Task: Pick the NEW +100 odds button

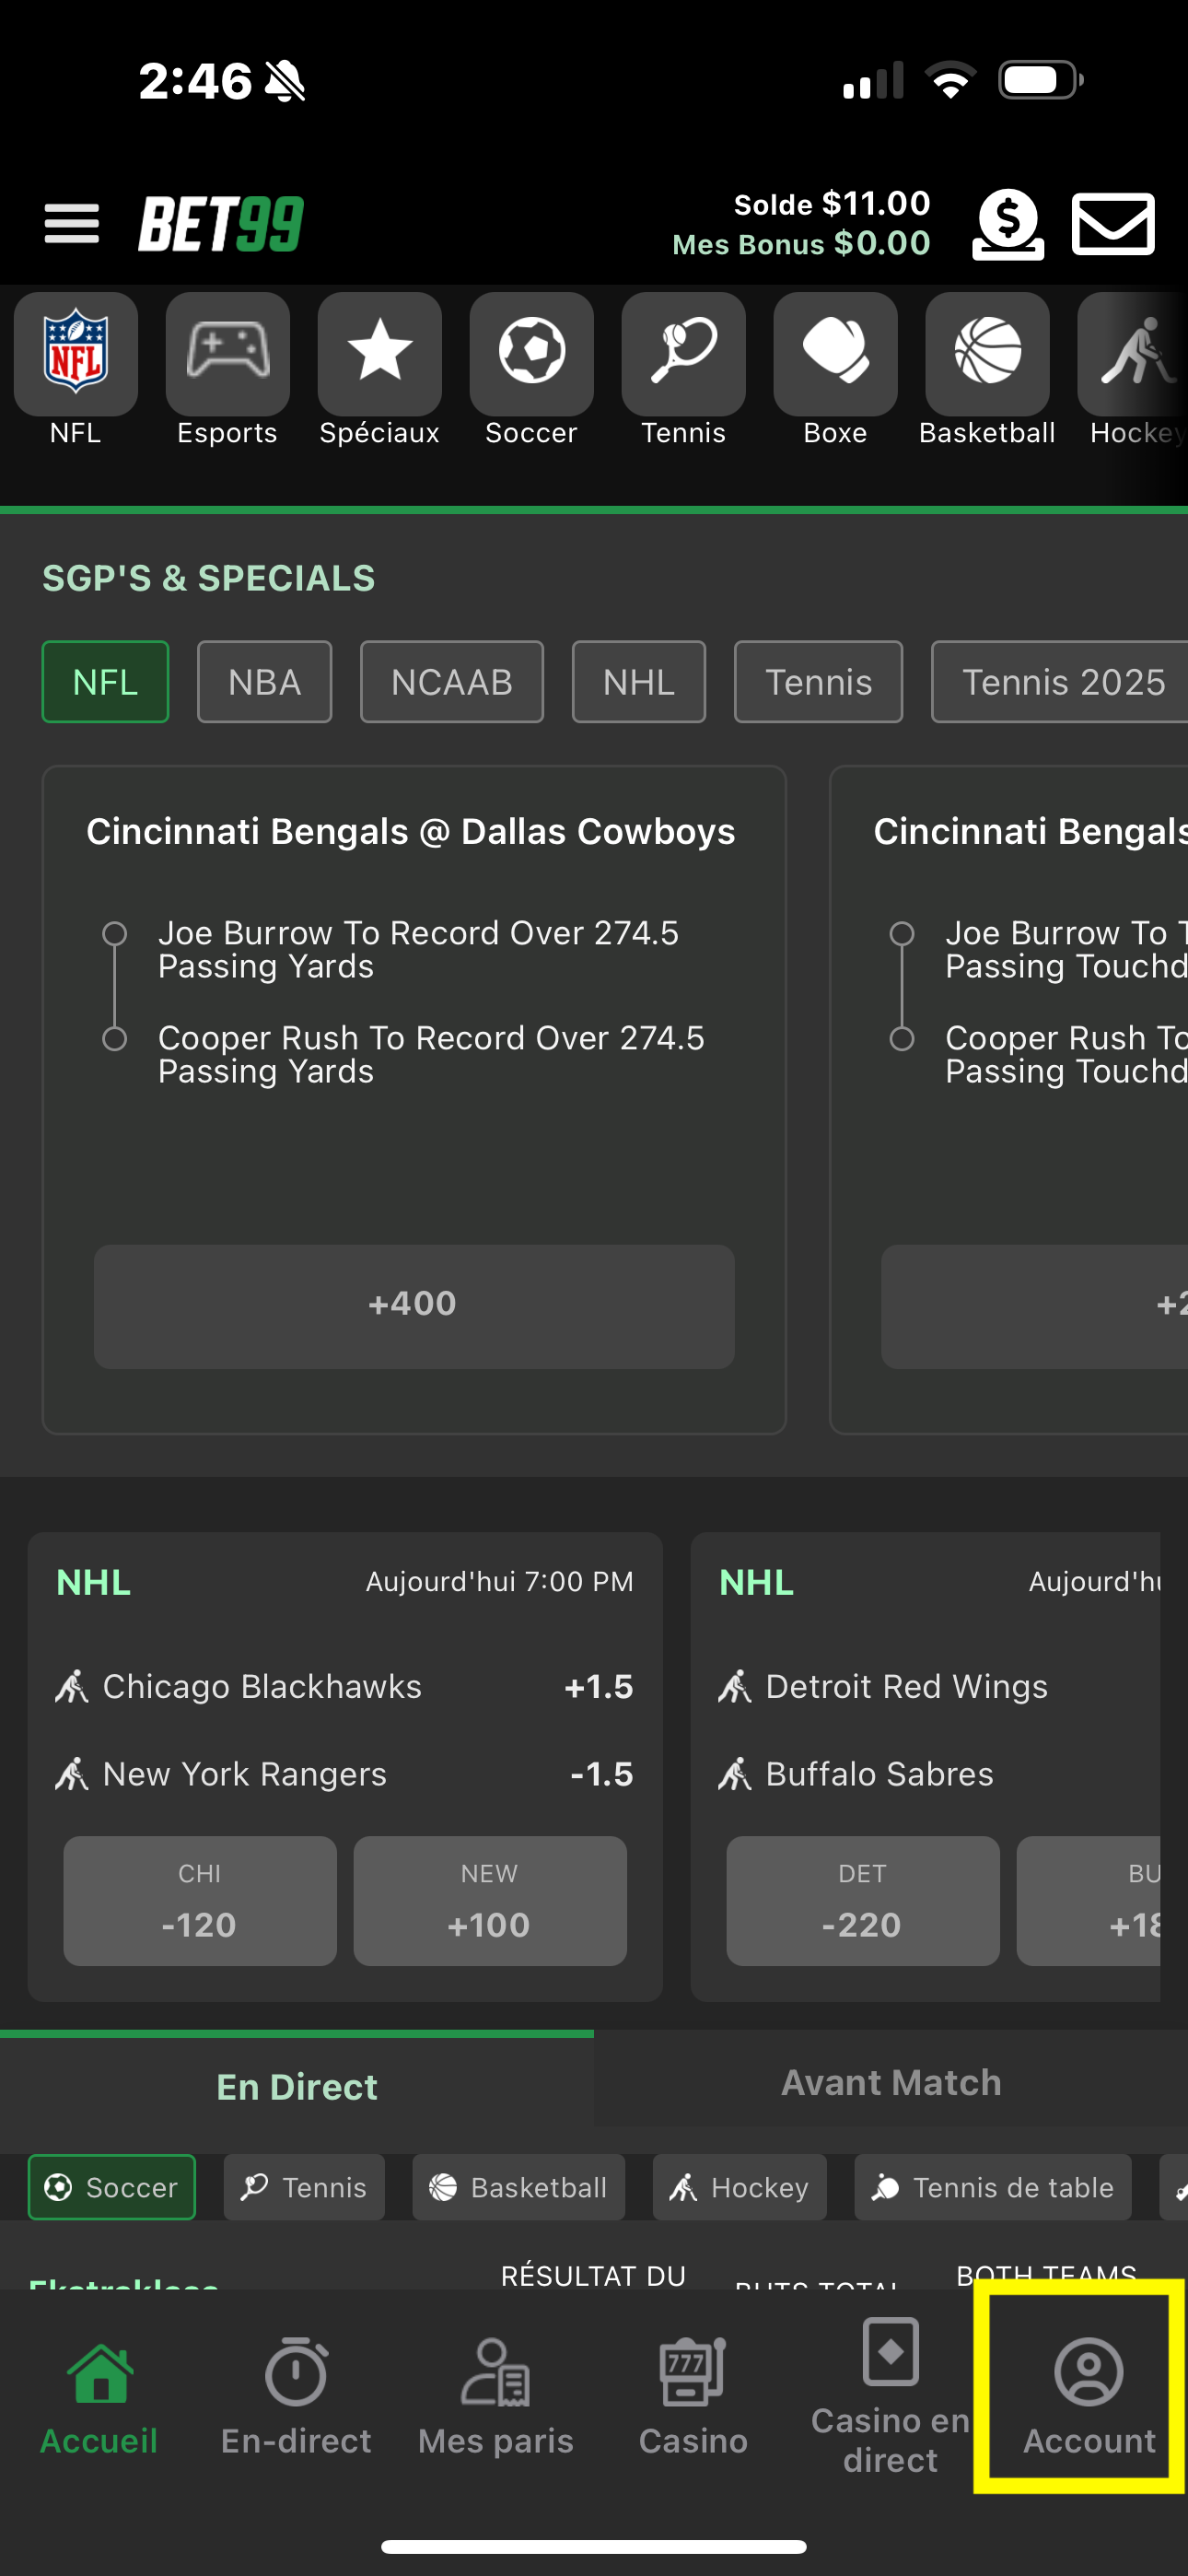Action: pos(489,1901)
